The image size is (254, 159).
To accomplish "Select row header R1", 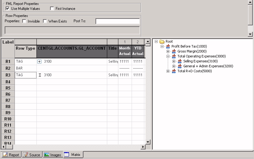I will (8, 61).
